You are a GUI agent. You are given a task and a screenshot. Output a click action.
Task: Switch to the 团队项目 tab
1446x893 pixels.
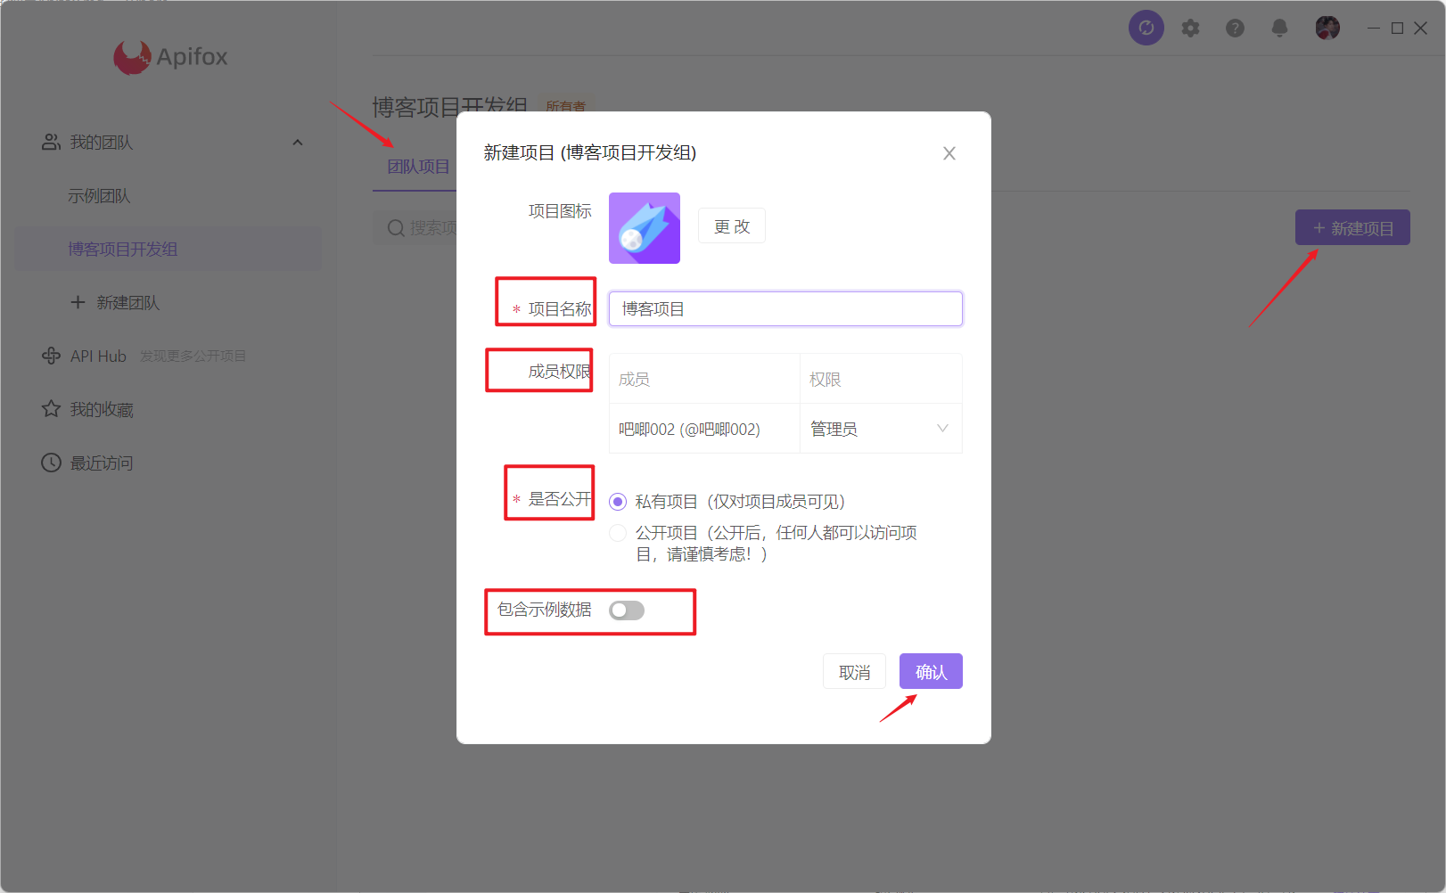pos(418,167)
